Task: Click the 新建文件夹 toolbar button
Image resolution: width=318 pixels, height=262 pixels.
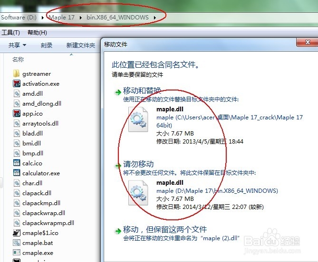Action: coord(81,45)
